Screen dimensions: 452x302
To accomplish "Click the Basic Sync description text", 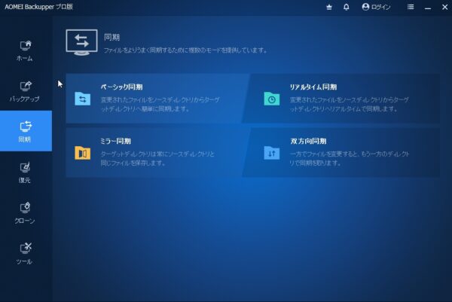I will (160, 105).
